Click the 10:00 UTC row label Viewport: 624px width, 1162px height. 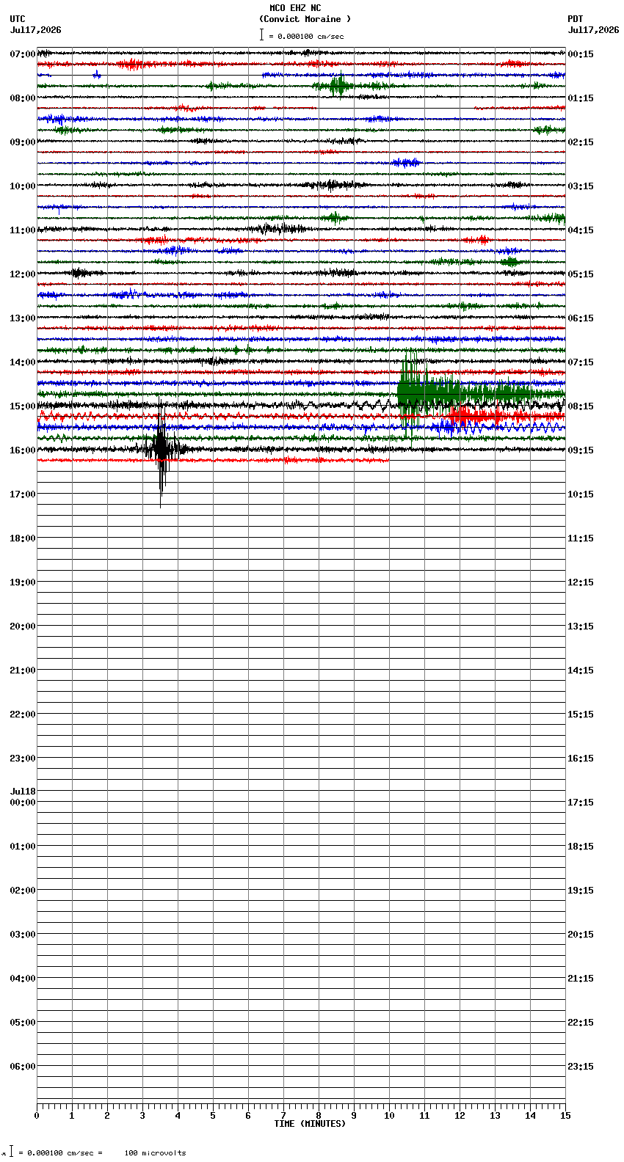[23, 186]
